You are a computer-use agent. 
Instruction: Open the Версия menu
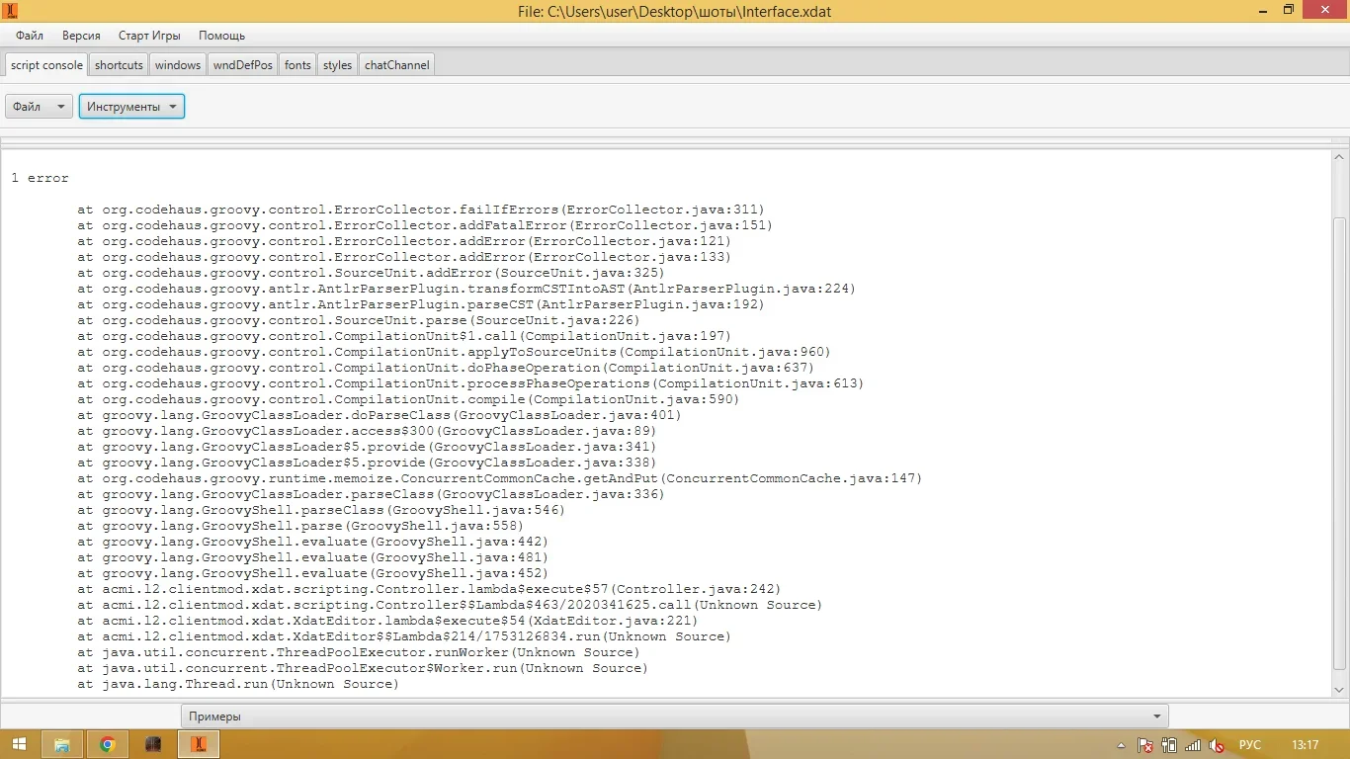tap(81, 36)
